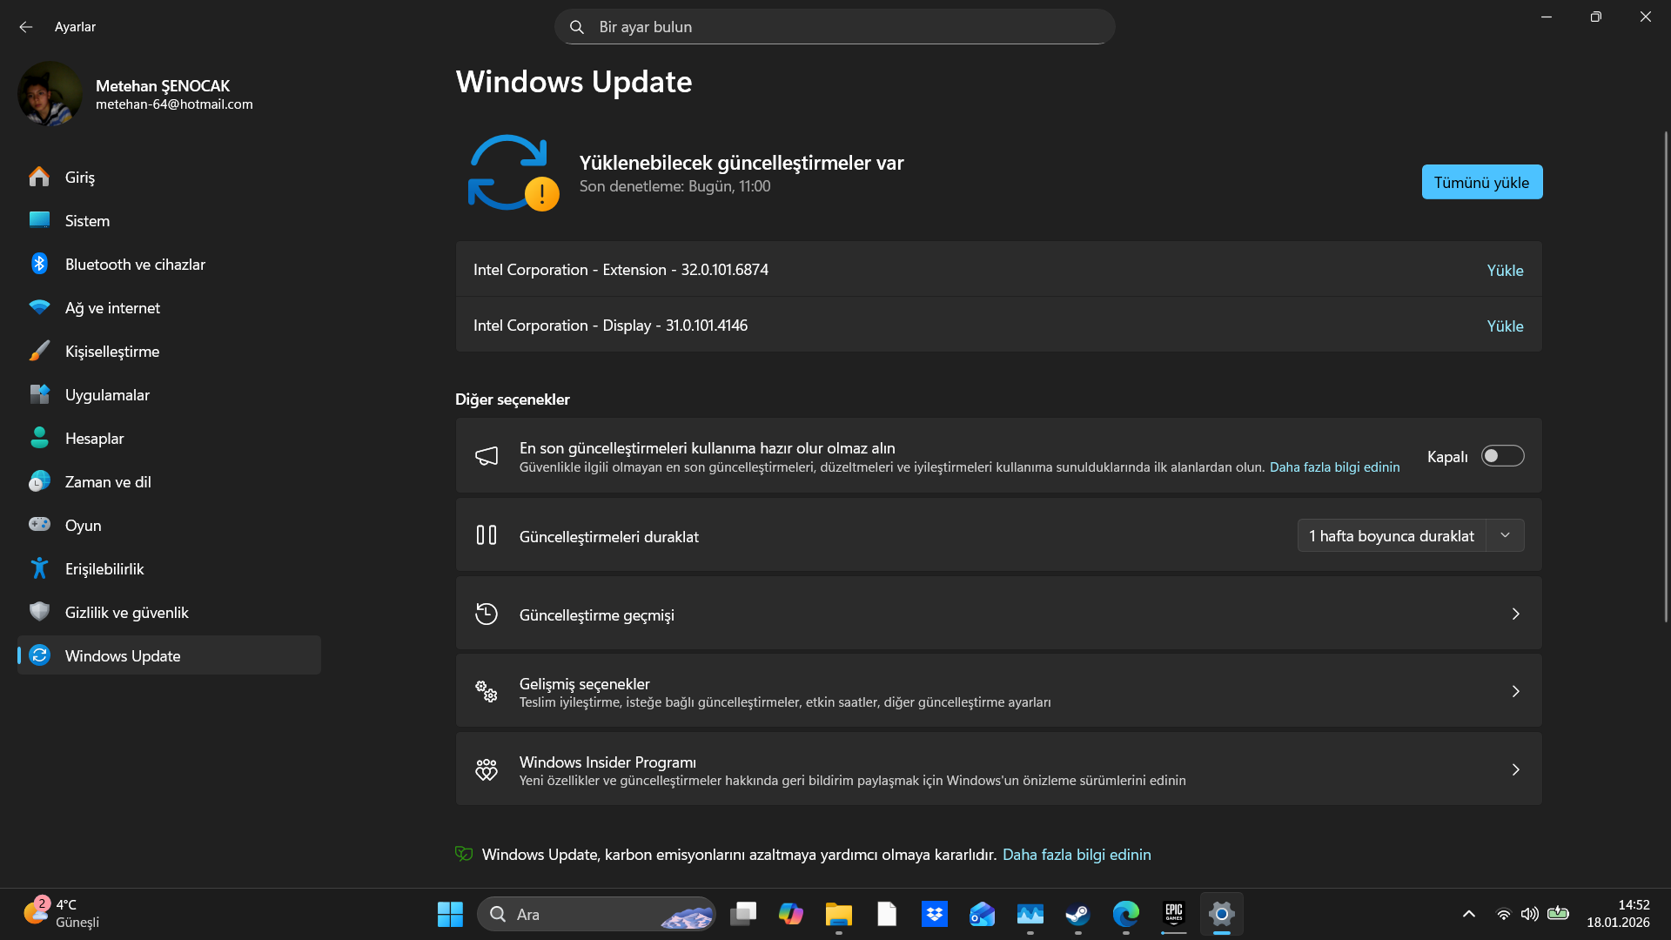Open Epic Games Launcher from taskbar

(1174, 914)
